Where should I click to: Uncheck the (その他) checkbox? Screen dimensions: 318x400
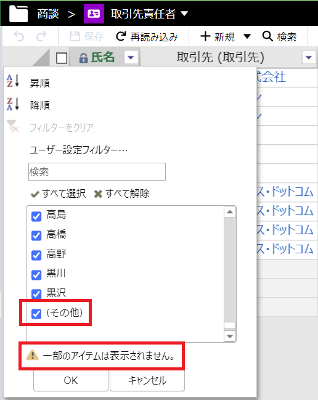click(36, 314)
